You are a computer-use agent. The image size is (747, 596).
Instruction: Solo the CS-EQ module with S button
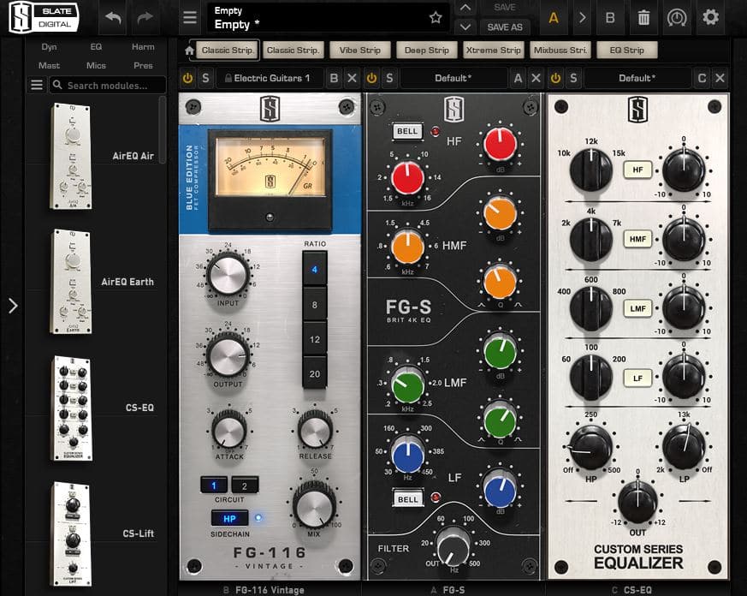(573, 78)
